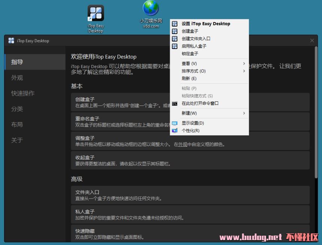Click the icon beside 启用私人盒子

[x=174, y=46]
